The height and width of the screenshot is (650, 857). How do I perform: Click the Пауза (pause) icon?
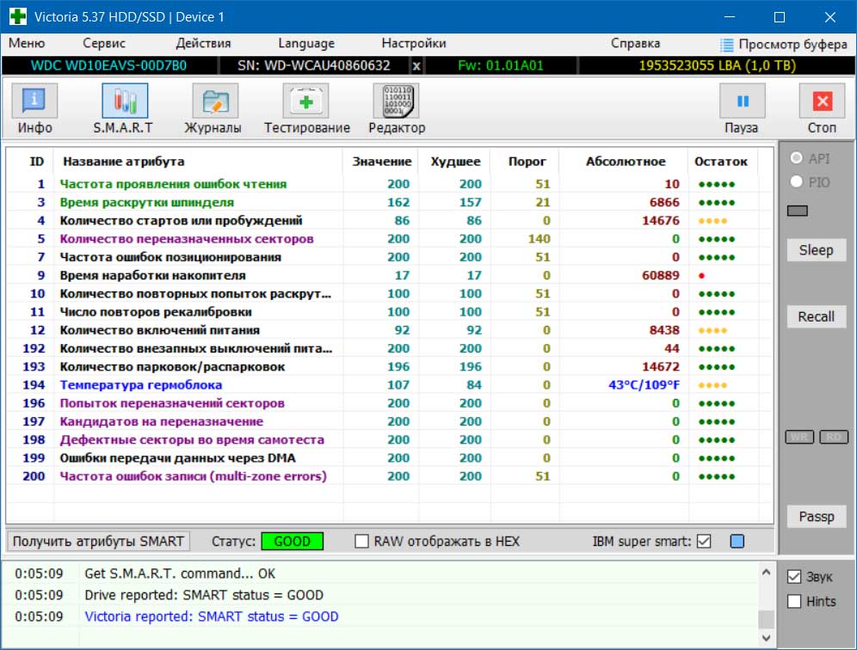(x=743, y=101)
